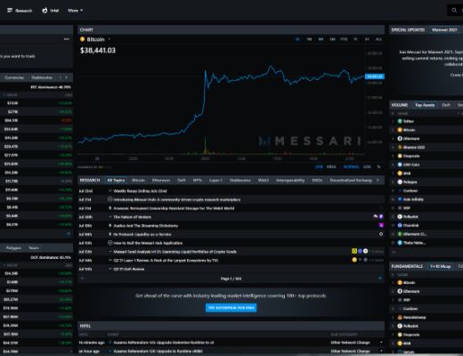Click the Bitcoin icon in Volume list

(400, 130)
